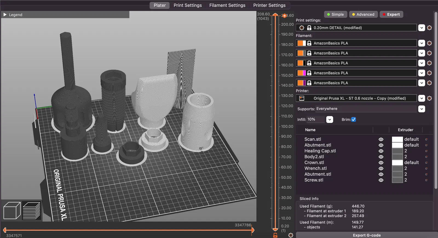This screenshot has width=438, height=238.
Task: Toggle visibility of Wrench.stl
Action: pyautogui.click(x=381, y=169)
